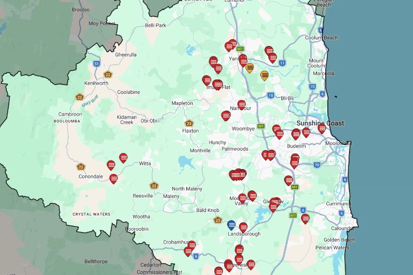Select the Brooloo label
413x275 pixels.
pos(81,10)
